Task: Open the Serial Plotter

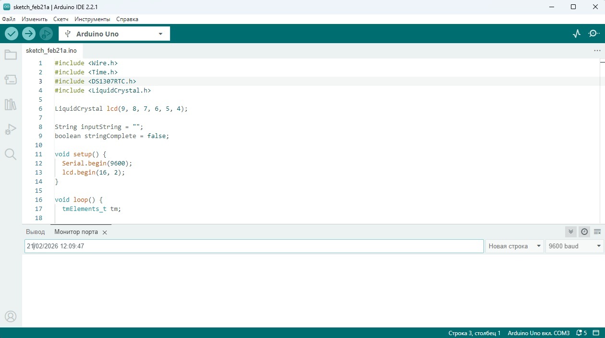Action: 577,34
